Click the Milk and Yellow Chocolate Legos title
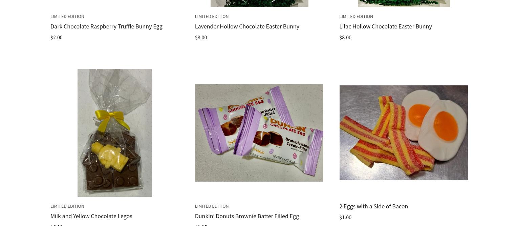The height and width of the screenshot is (226, 518). [91, 216]
